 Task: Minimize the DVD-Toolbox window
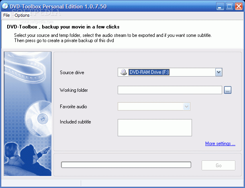point(220,6)
